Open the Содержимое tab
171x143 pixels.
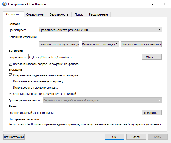(35, 14)
